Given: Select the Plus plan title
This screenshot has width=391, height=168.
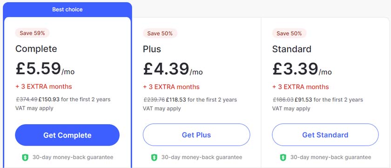Looking at the screenshot, I should [x=152, y=49].
